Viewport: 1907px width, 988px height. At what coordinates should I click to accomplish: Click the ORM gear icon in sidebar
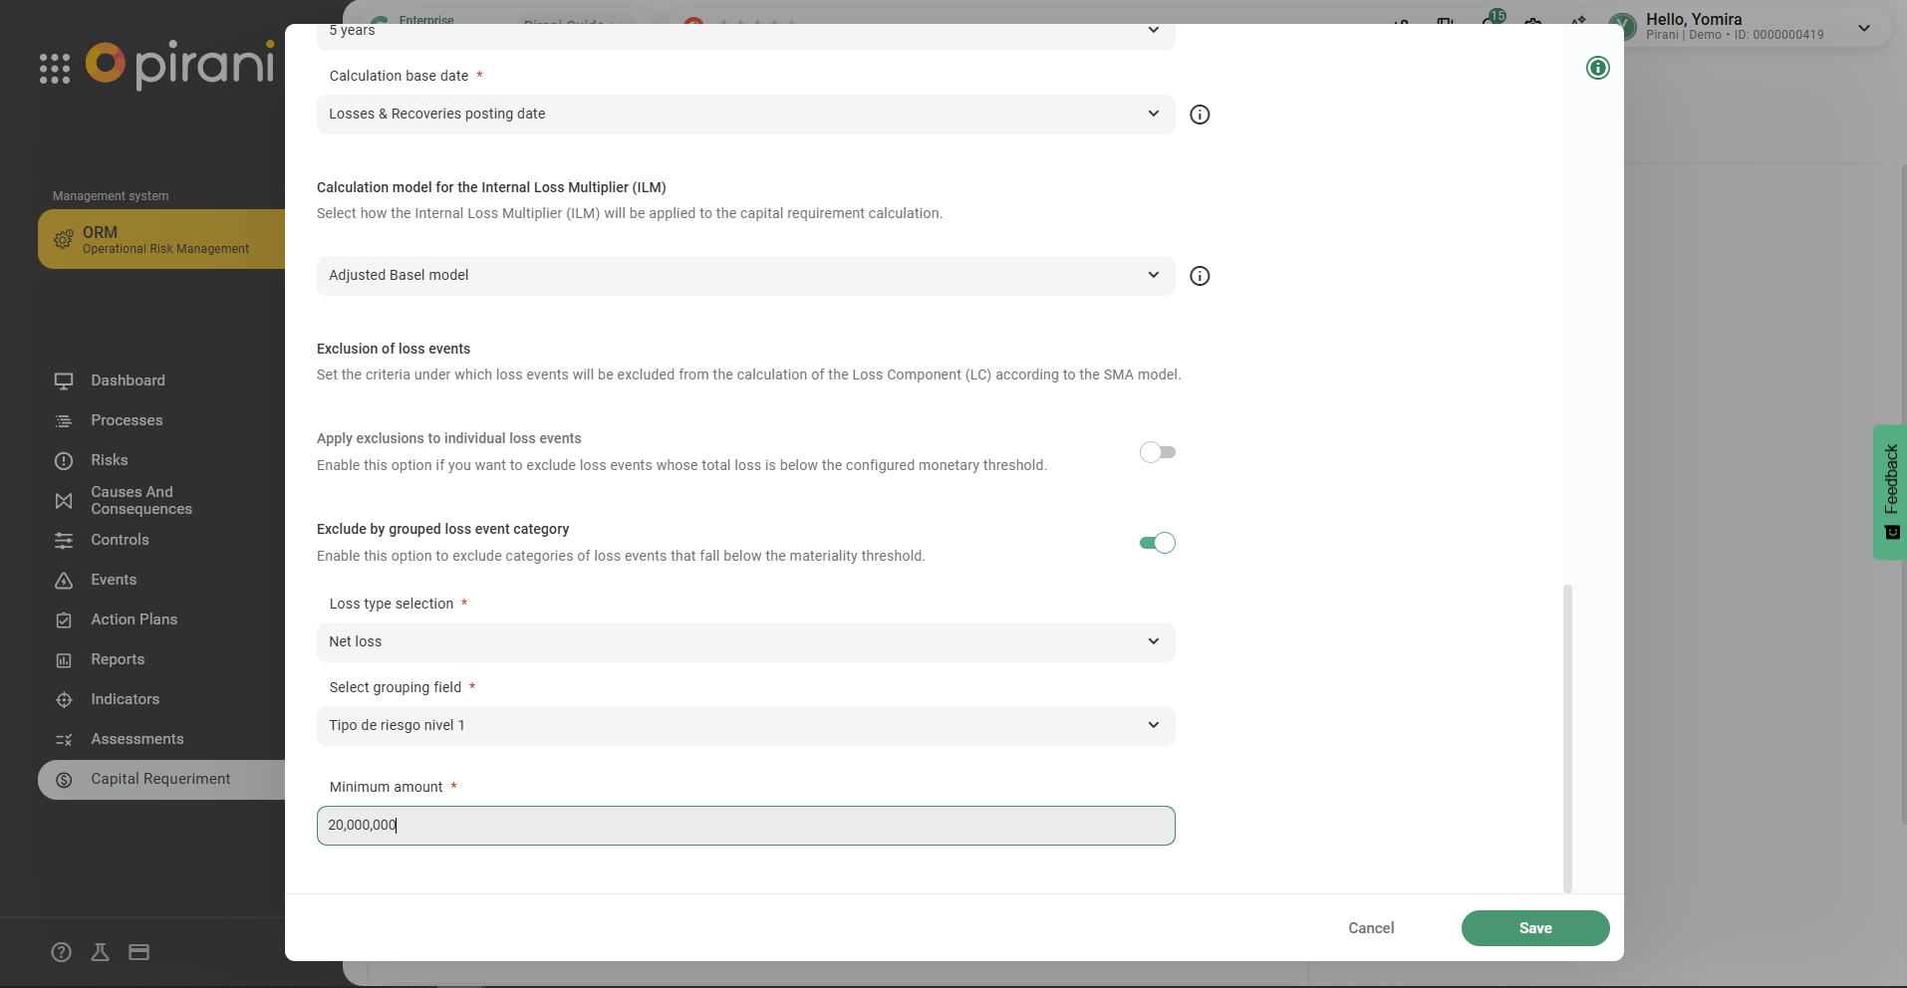point(64,239)
